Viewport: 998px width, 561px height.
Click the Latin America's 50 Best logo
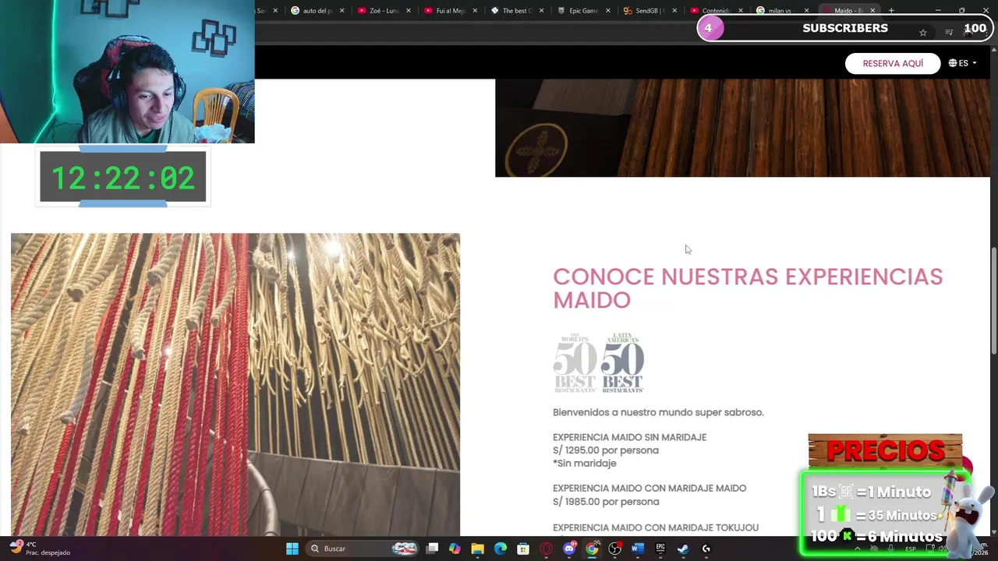pos(622,363)
